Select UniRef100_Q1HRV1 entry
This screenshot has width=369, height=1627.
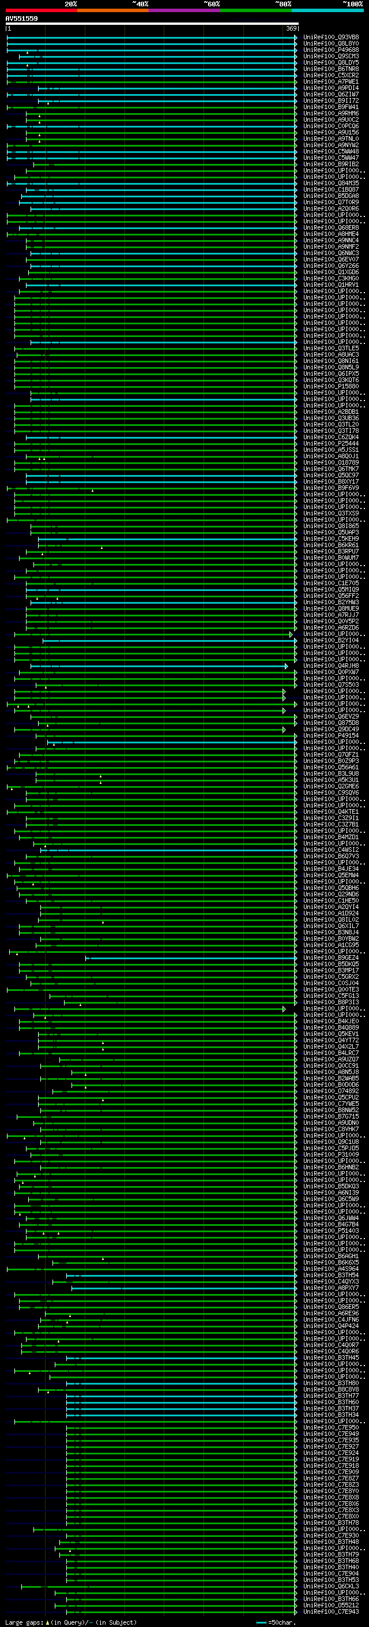[x=331, y=285]
